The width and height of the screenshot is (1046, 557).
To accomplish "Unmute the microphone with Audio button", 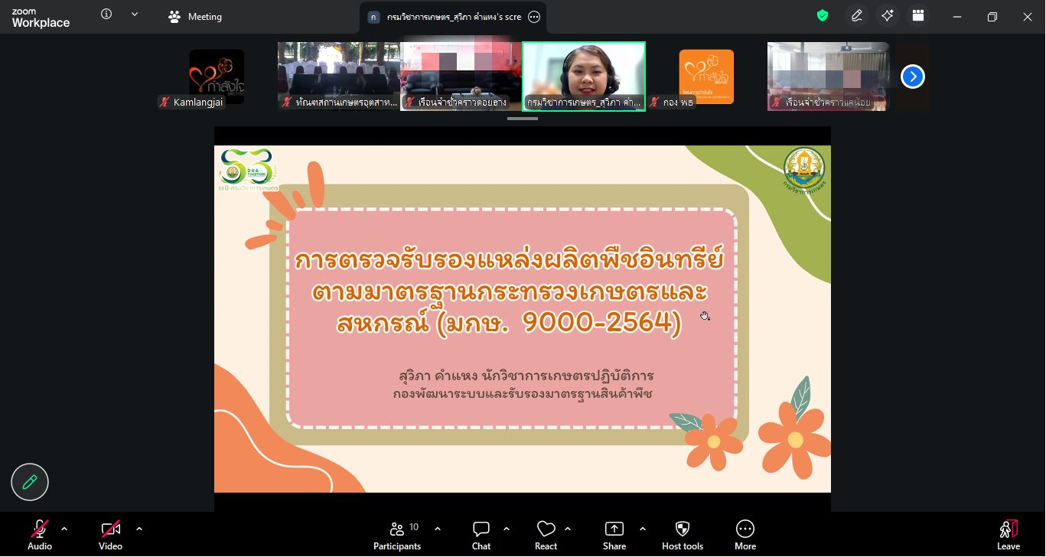I will (40, 535).
